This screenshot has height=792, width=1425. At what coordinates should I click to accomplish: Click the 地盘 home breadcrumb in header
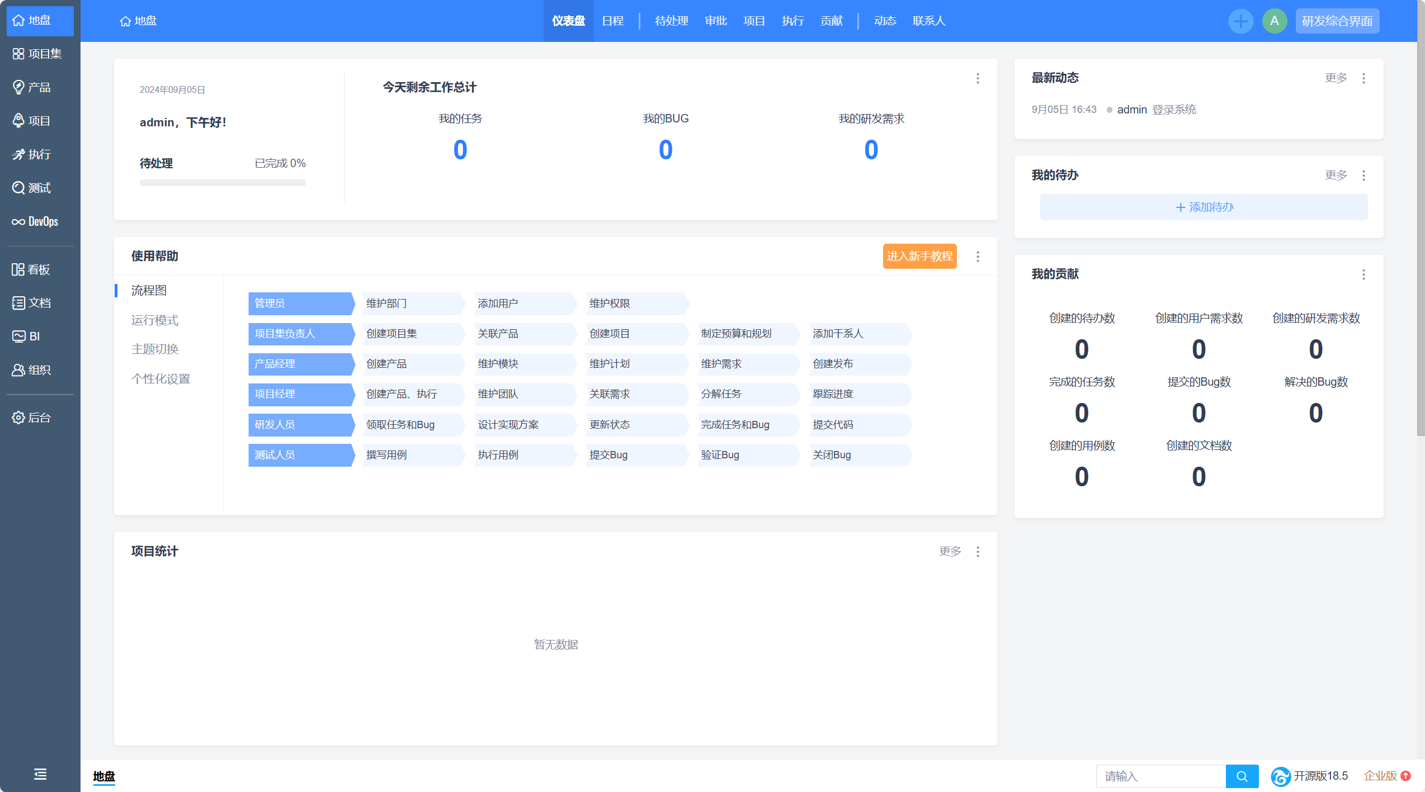pos(138,21)
